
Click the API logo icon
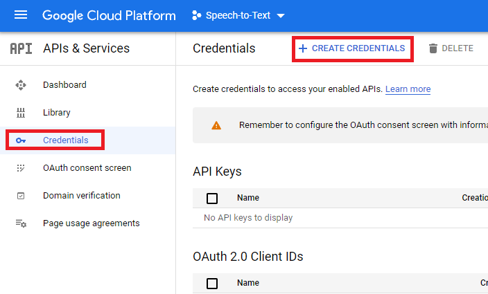pyautogui.click(x=21, y=48)
